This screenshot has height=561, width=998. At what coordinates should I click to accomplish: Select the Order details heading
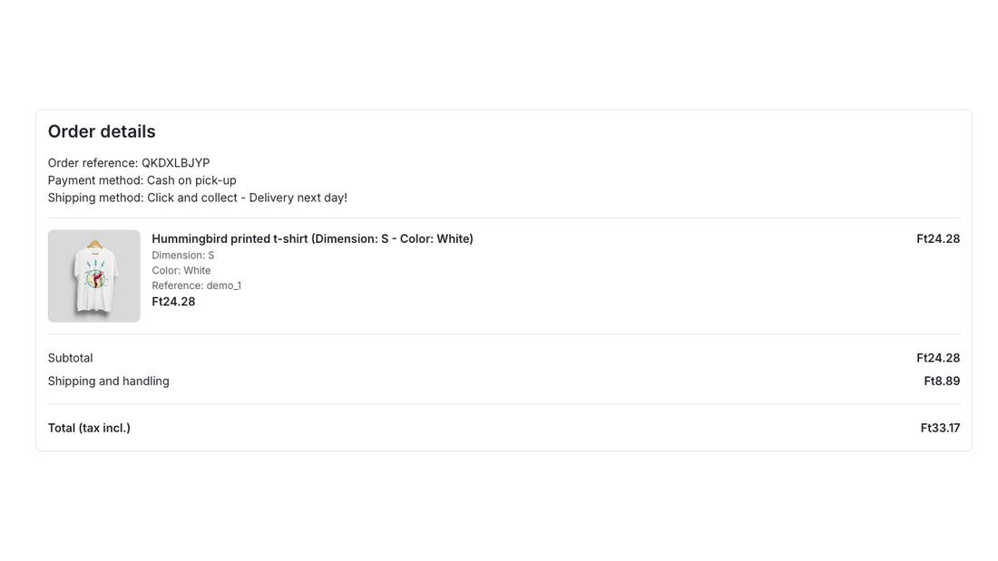pyautogui.click(x=102, y=131)
